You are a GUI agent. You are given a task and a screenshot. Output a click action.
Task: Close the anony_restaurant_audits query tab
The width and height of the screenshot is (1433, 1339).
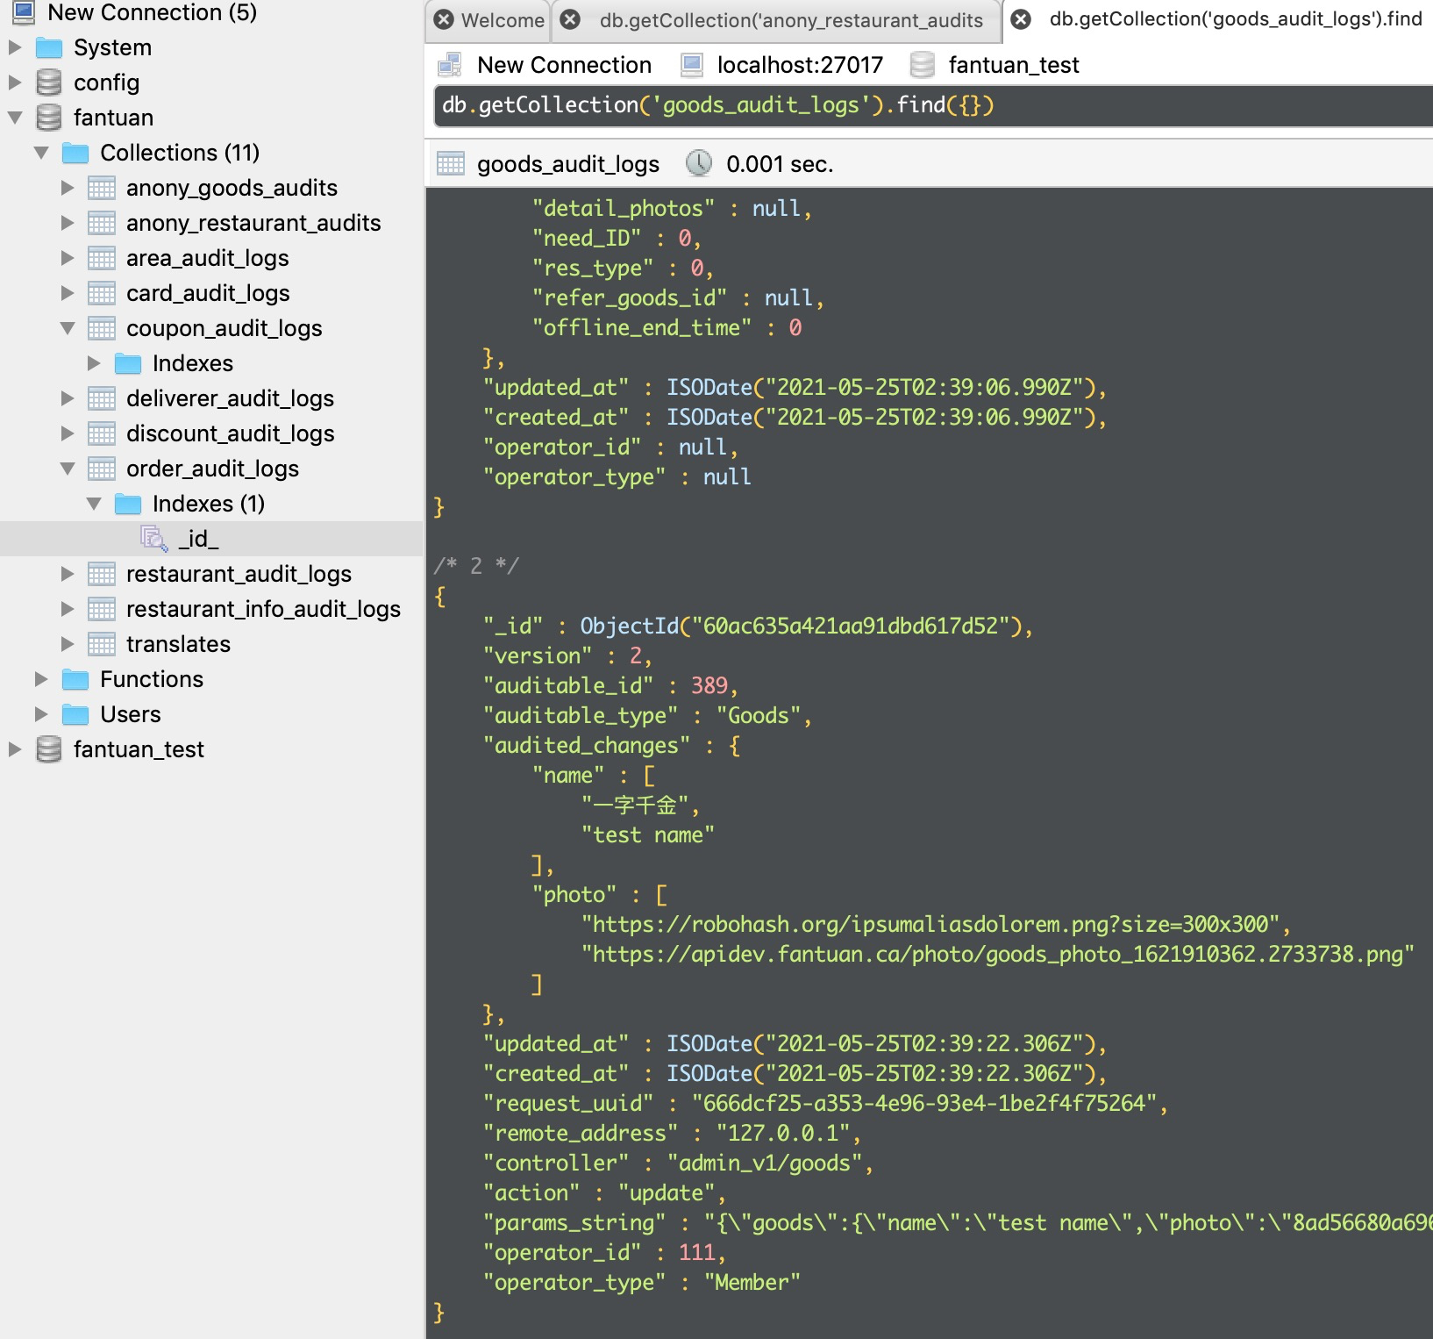[571, 19]
